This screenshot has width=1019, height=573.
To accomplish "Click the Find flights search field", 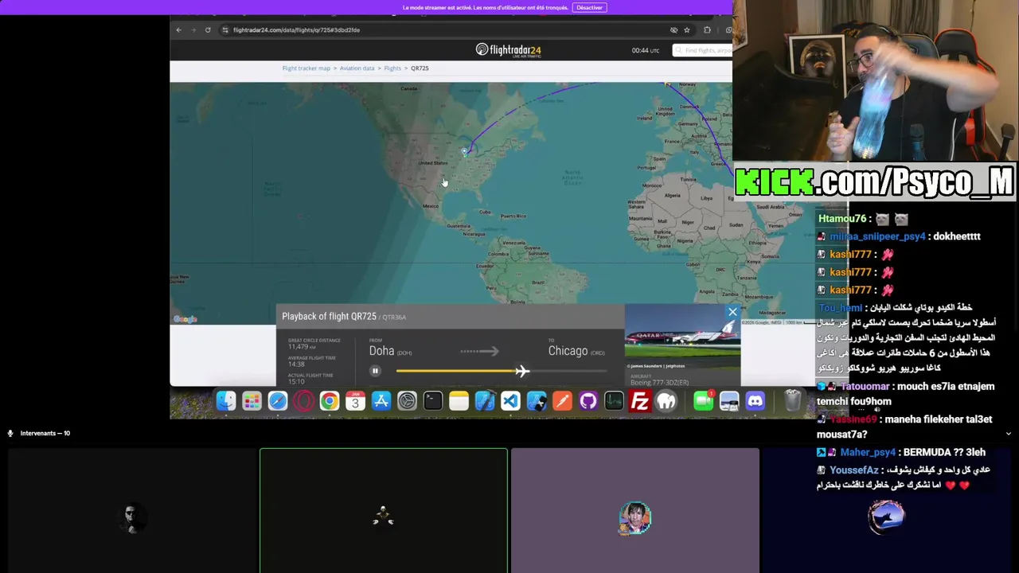I will click(x=702, y=50).
